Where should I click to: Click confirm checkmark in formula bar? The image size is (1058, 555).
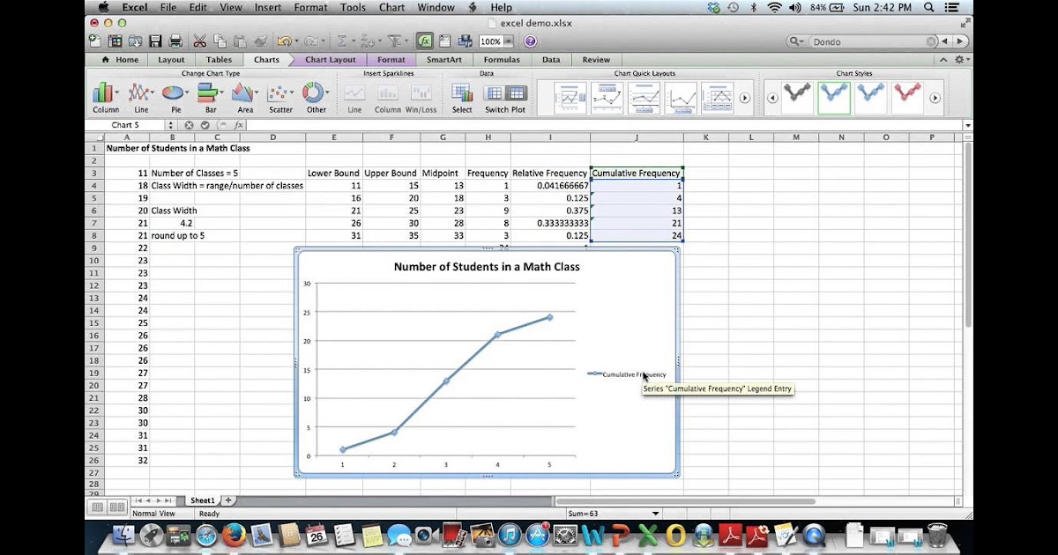pos(205,125)
